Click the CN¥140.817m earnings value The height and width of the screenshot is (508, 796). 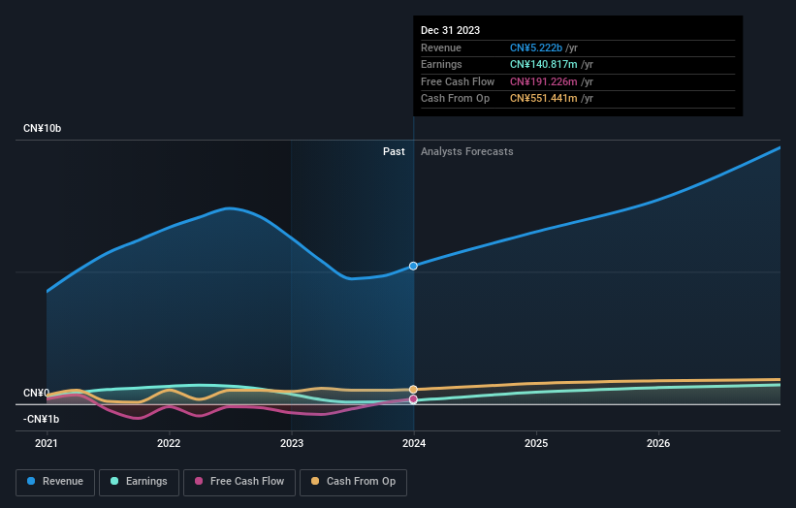544,64
